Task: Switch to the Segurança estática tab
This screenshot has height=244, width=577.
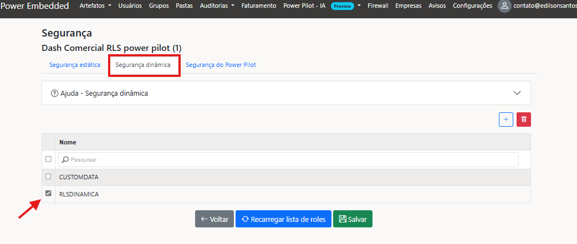Action: (75, 65)
